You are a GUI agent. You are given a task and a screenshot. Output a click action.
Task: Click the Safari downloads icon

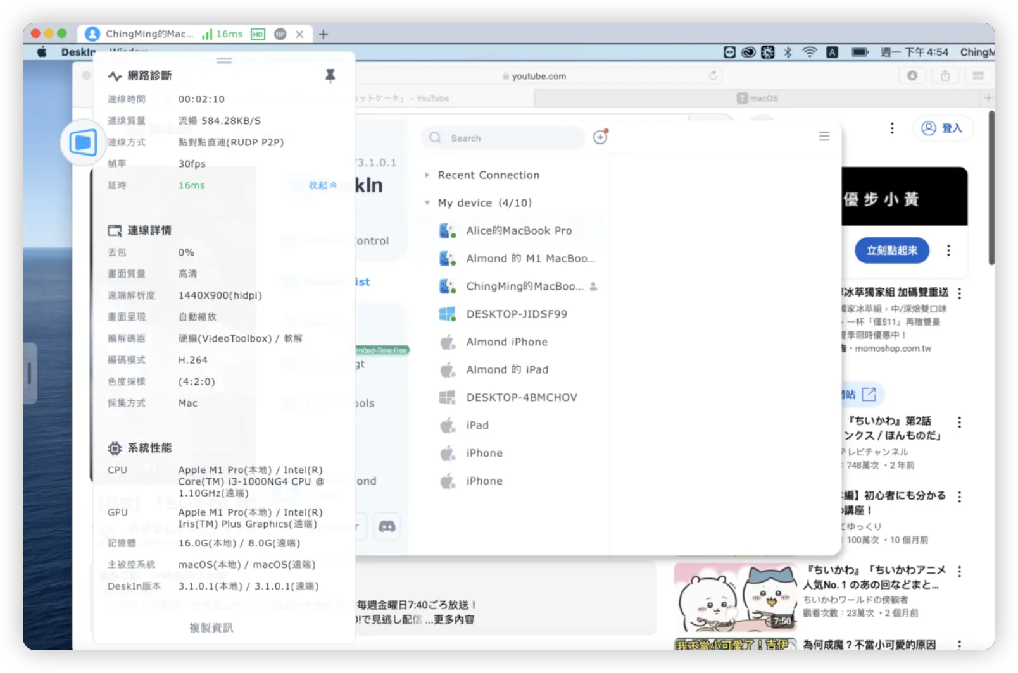912,76
